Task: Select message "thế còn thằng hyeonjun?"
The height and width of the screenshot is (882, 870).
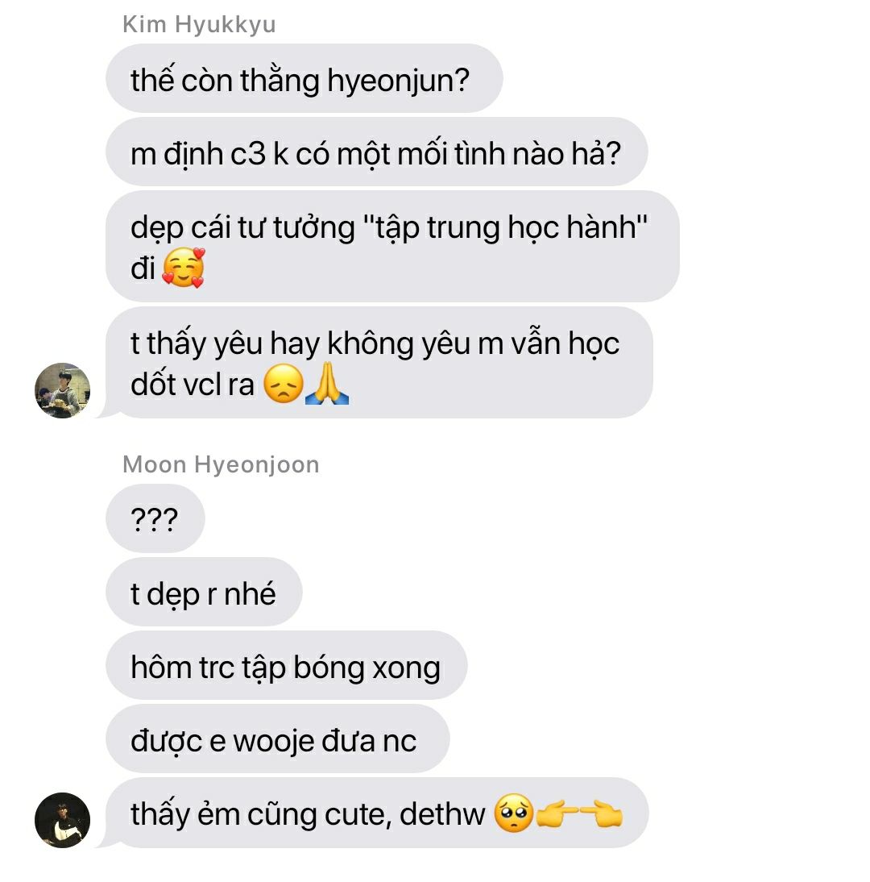Action: pos(304,78)
